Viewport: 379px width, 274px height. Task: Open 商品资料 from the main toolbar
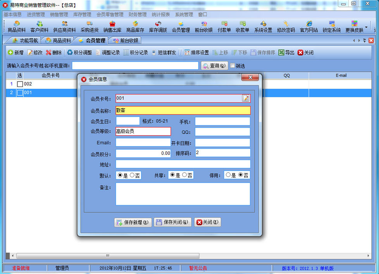[x=16, y=26]
